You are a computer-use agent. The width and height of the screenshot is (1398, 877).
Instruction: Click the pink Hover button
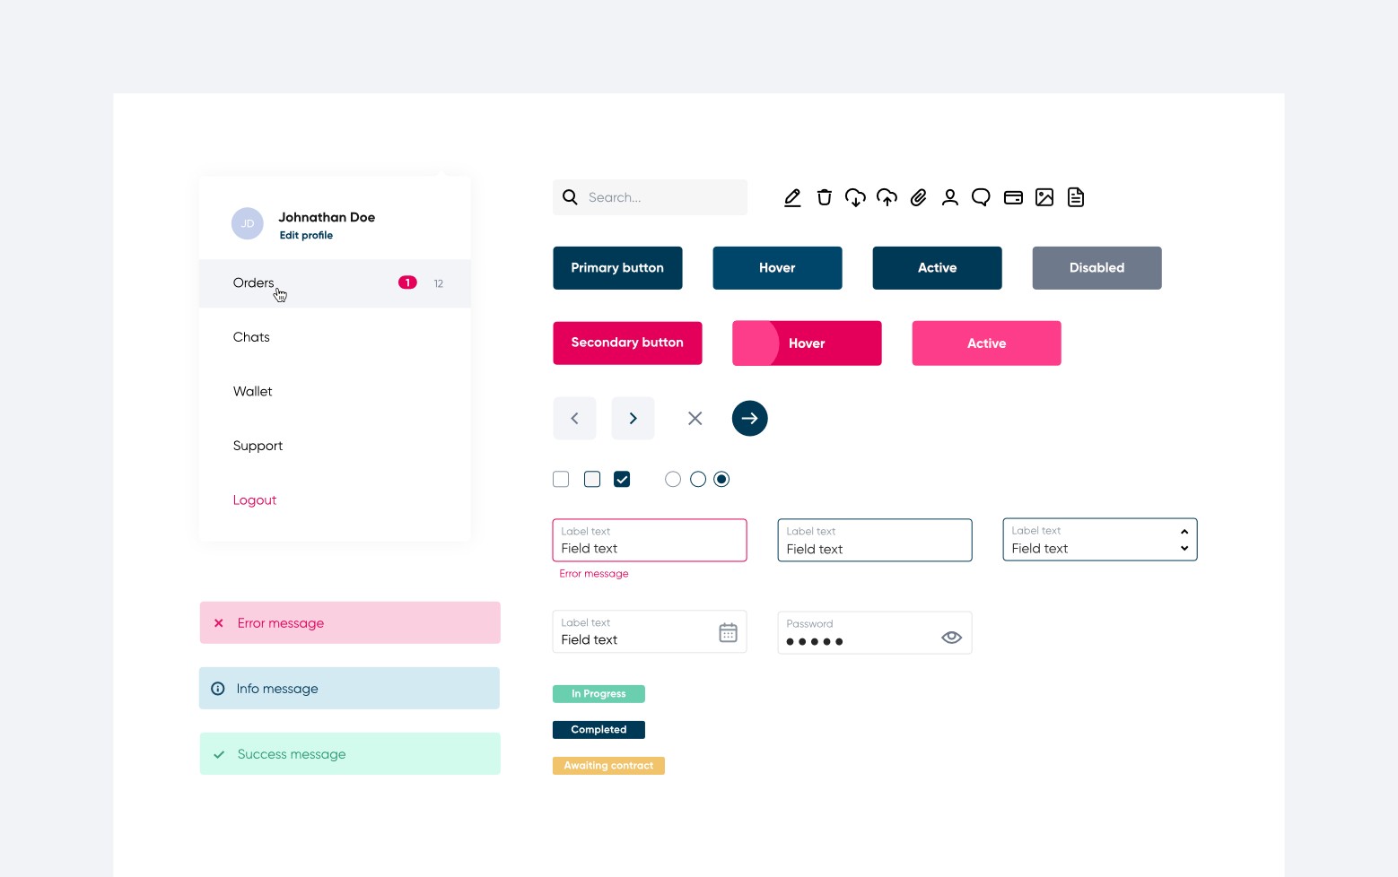(807, 343)
